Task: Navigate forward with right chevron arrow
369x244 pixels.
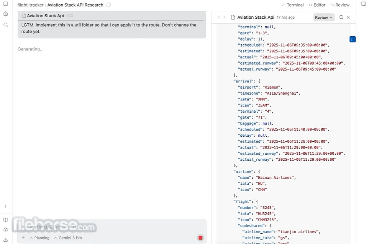Action: 224,17
